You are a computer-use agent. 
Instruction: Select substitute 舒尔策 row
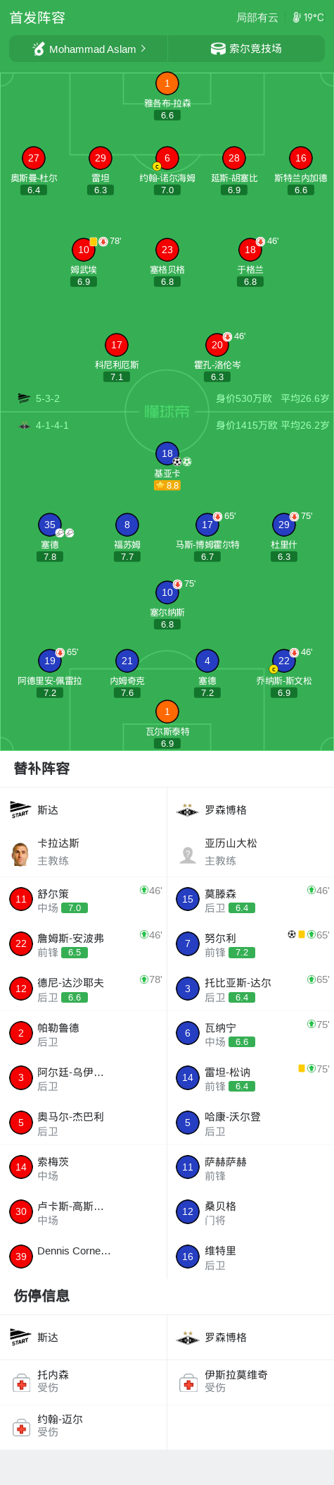[84, 900]
